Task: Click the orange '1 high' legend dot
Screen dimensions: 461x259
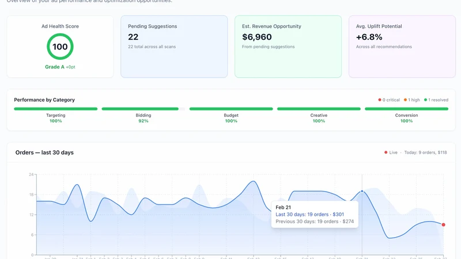Action: (x=405, y=100)
